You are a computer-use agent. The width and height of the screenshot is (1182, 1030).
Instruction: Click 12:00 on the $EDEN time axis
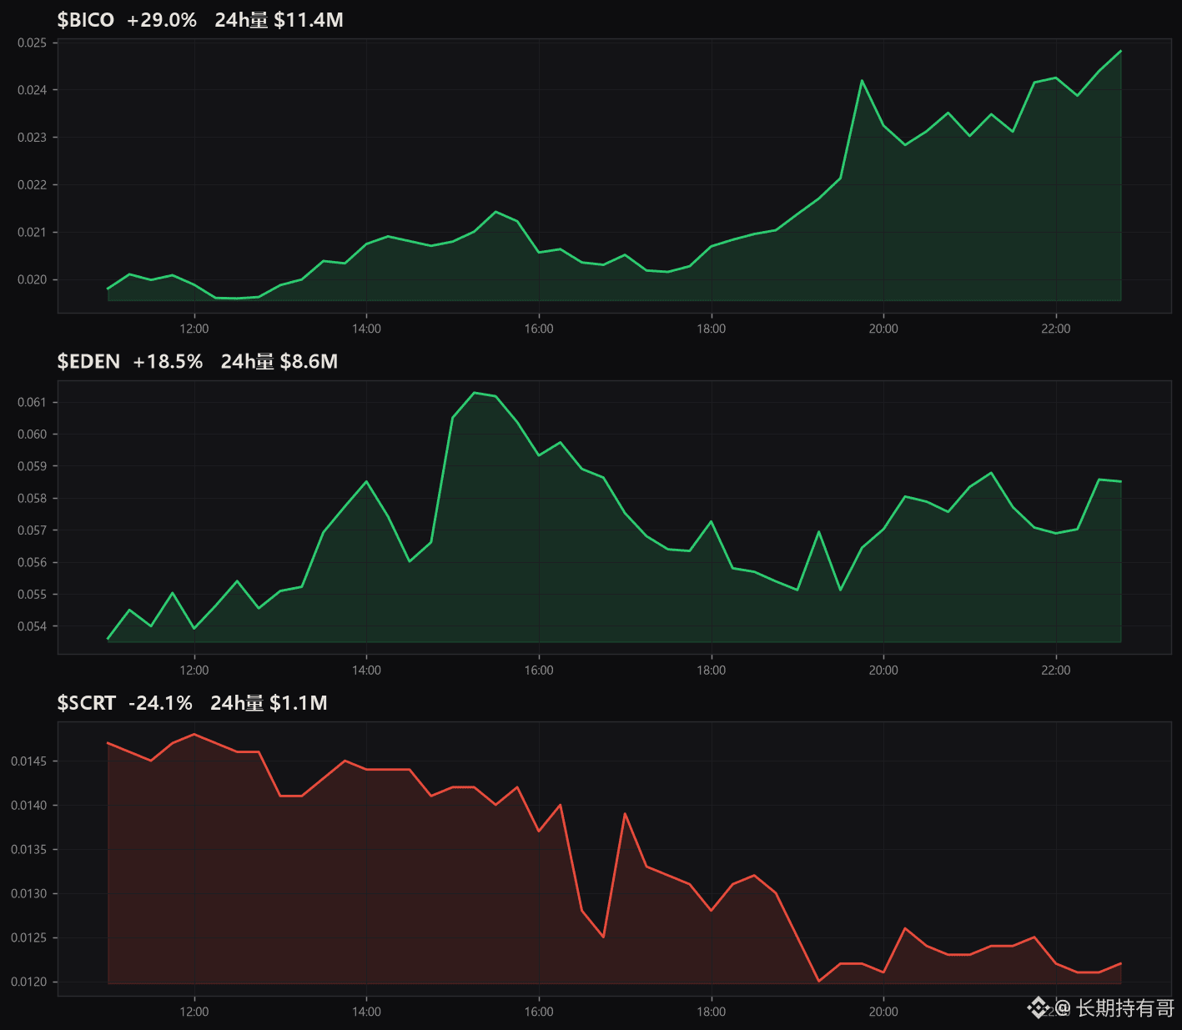click(x=194, y=670)
